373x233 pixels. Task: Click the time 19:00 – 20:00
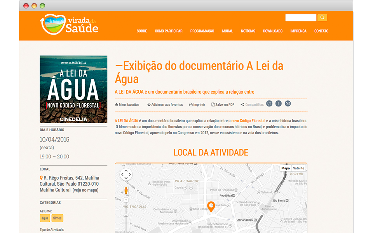click(54, 156)
